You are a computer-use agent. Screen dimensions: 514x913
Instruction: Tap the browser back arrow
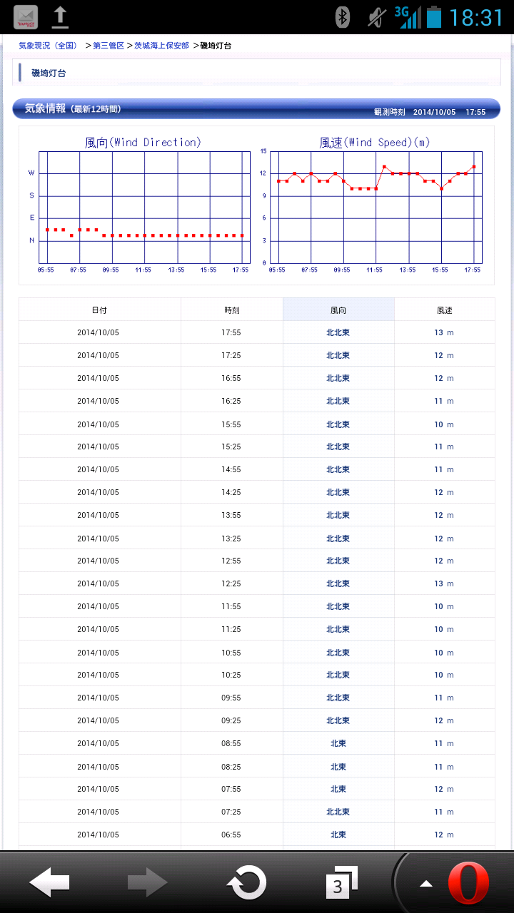pyautogui.click(x=49, y=883)
